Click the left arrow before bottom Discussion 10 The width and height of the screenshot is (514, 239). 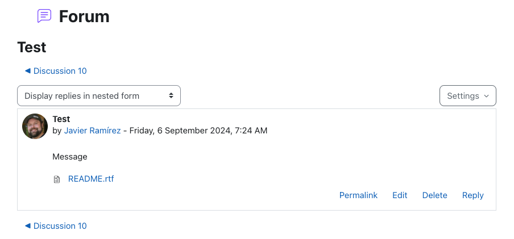coord(28,225)
